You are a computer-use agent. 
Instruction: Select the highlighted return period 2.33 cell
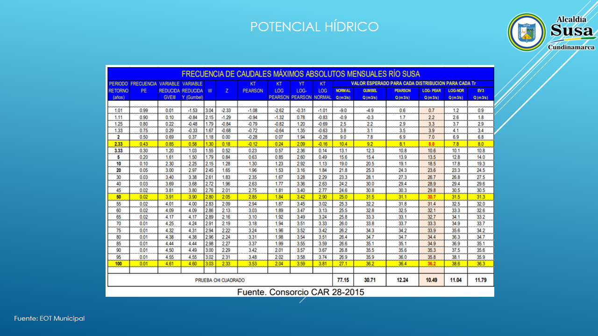[x=119, y=145]
